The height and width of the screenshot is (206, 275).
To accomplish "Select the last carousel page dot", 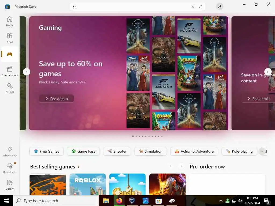I will [162, 136].
